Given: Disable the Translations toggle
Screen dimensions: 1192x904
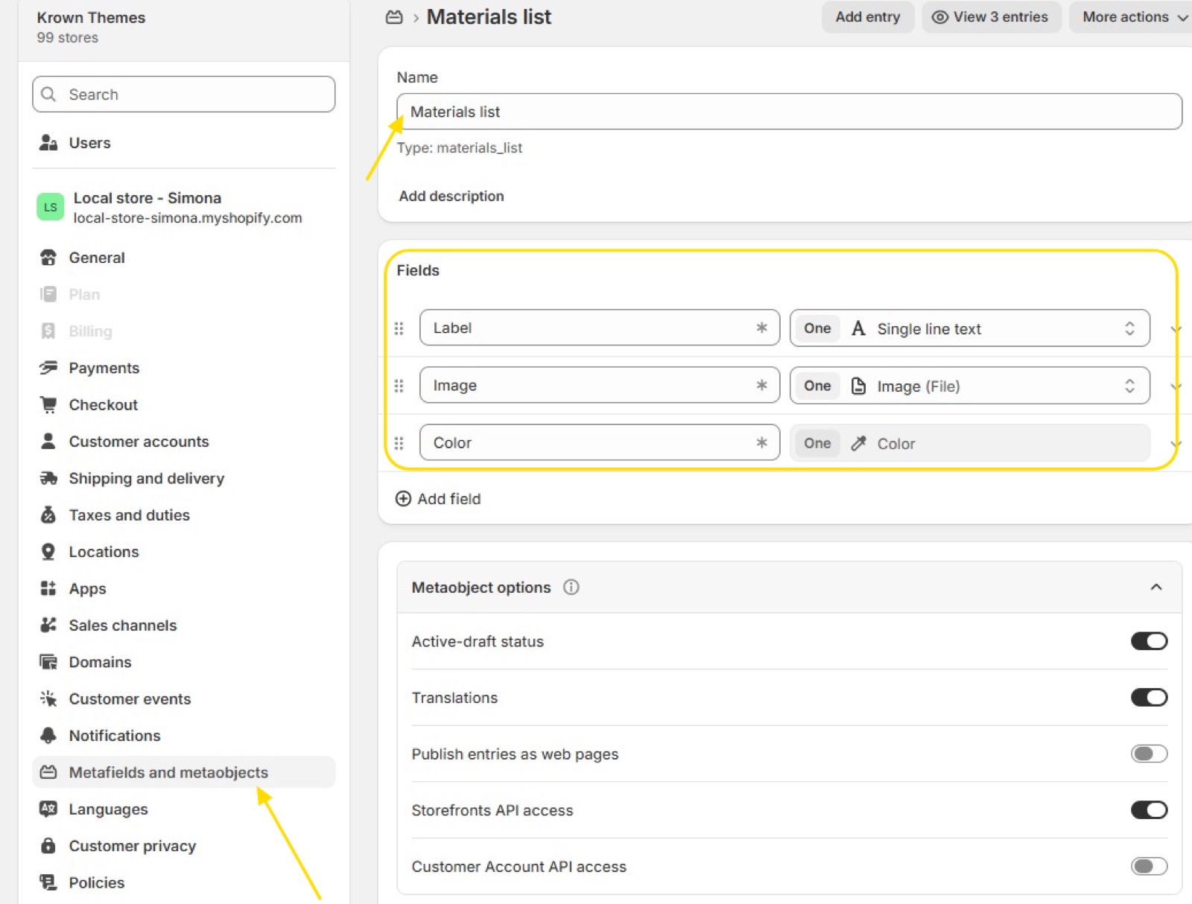Looking at the screenshot, I should 1149,698.
